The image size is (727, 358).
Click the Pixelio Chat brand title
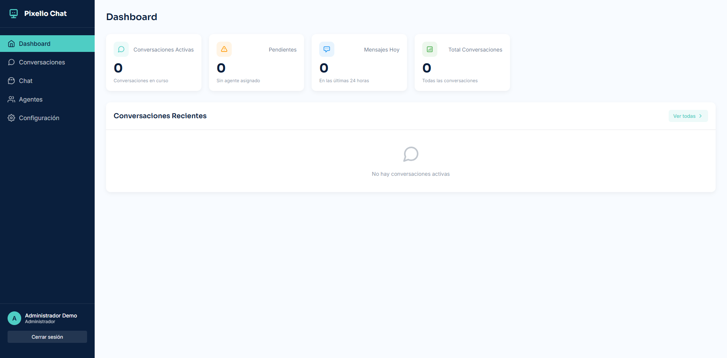(45, 14)
